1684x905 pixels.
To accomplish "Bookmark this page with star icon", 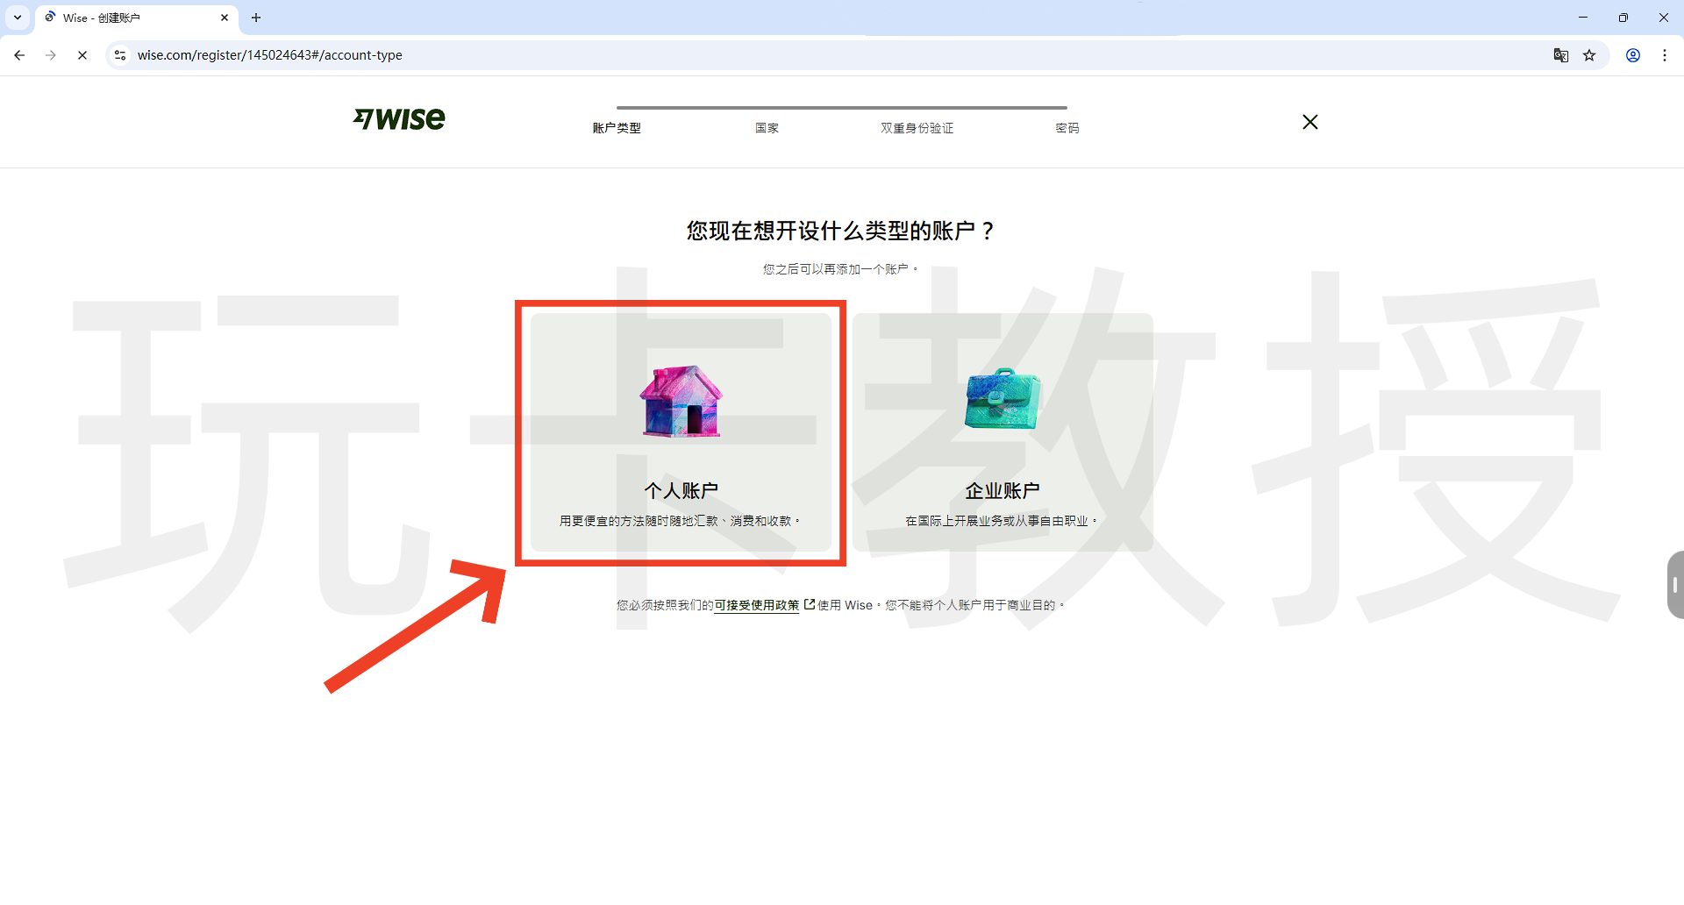I will click(x=1589, y=55).
